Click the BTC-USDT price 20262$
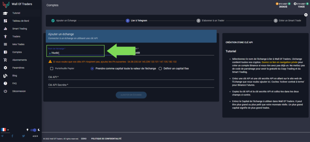This screenshot has width=310, height=142. (283, 7)
